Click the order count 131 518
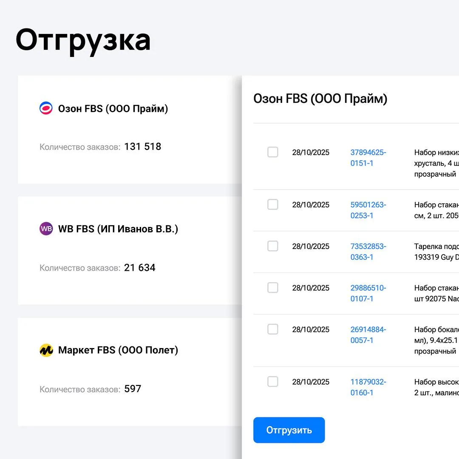459x459 pixels. (x=142, y=146)
